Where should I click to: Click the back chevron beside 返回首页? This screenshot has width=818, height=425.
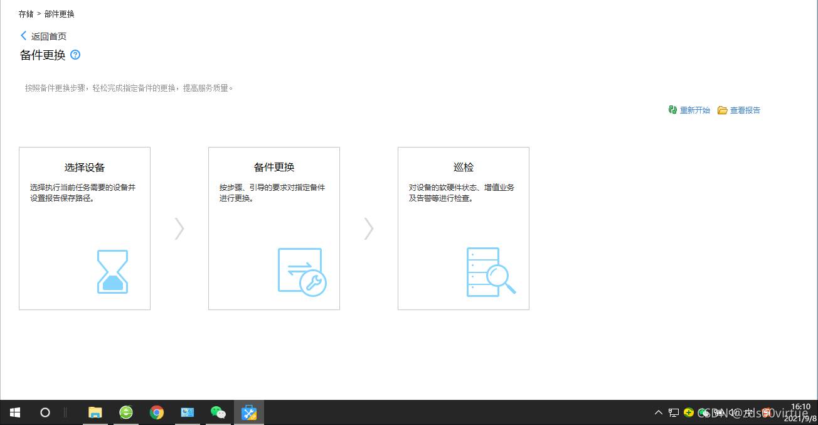tap(24, 36)
